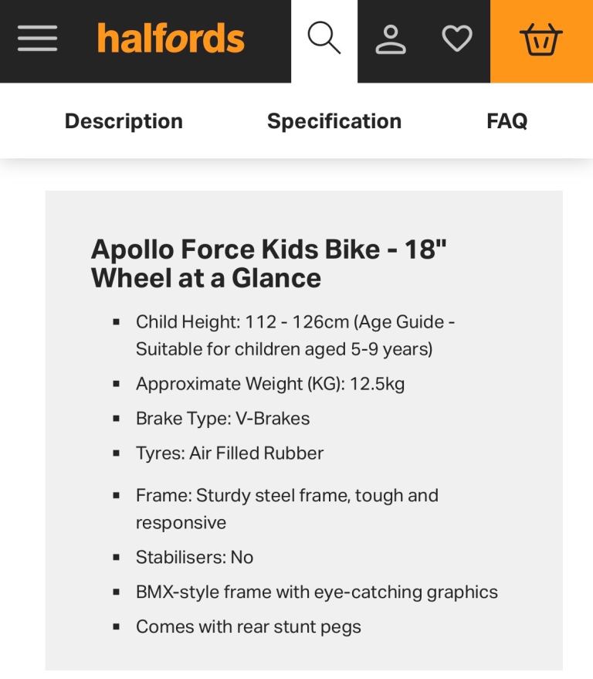
Task: Click the Brake Type: V-Brakes item
Action: pos(222,419)
